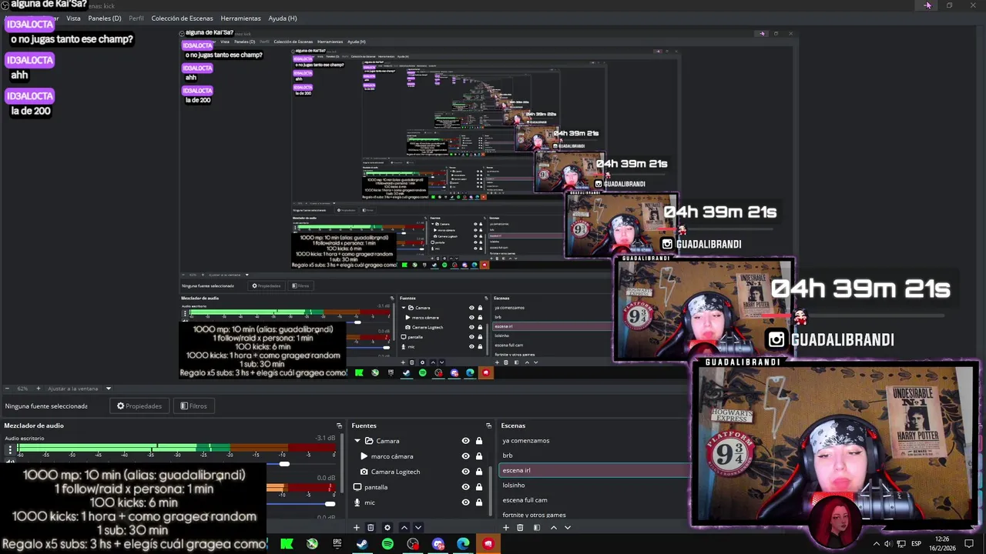Click the Filtros button
The width and height of the screenshot is (986, 554).
(x=193, y=406)
